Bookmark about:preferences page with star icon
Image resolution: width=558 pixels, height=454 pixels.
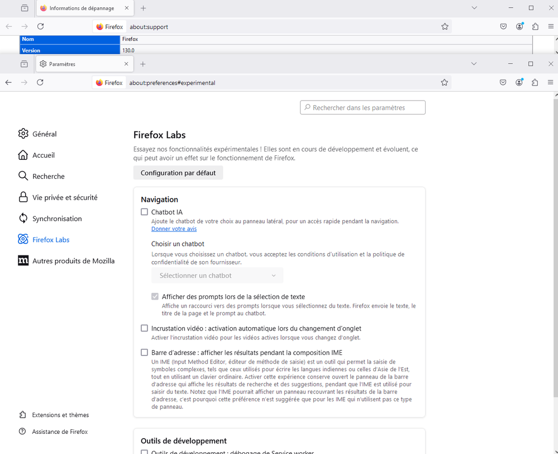click(444, 82)
